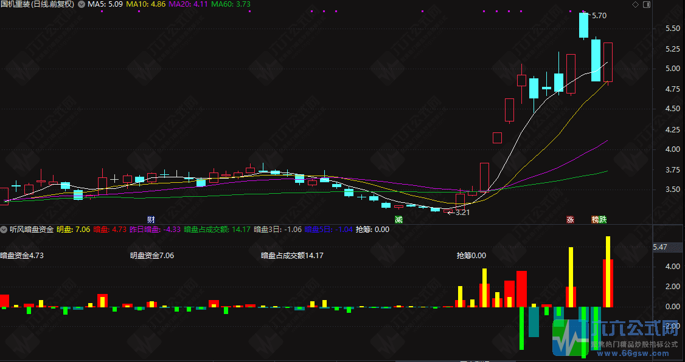The height and width of the screenshot is (362, 685).
Task: Click the diamond icon above the price chart
Action: coord(635,5)
